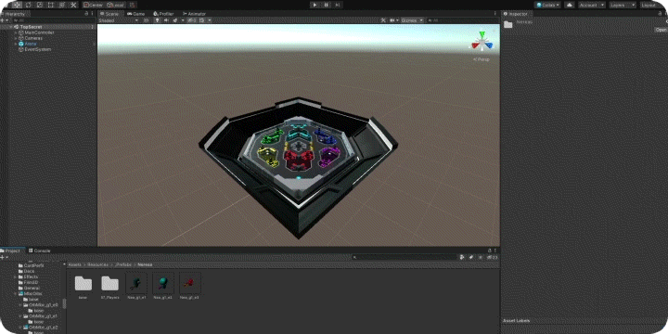Select the Rect transform tool
Viewport: 668px width, 334px height.
50,5
